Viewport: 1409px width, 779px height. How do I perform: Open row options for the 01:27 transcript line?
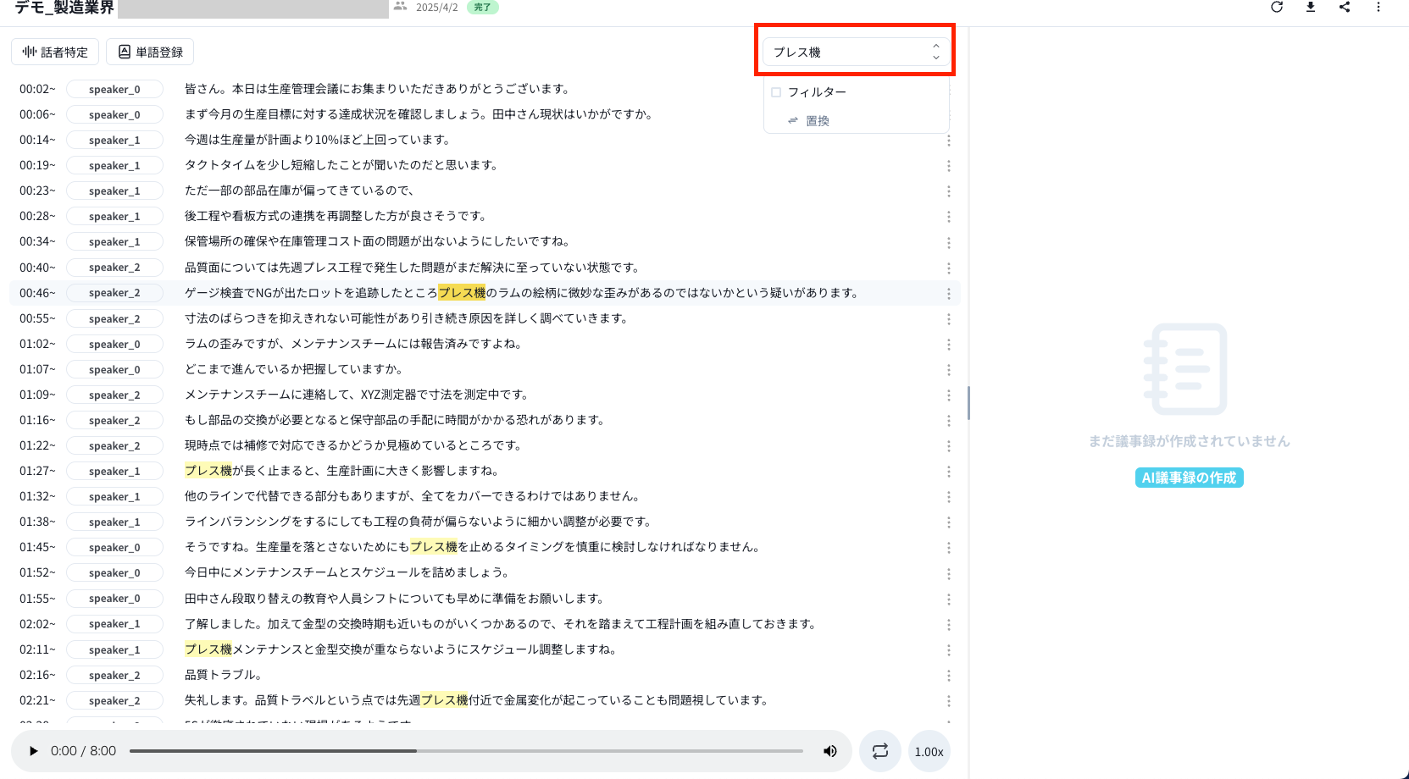click(948, 472)
